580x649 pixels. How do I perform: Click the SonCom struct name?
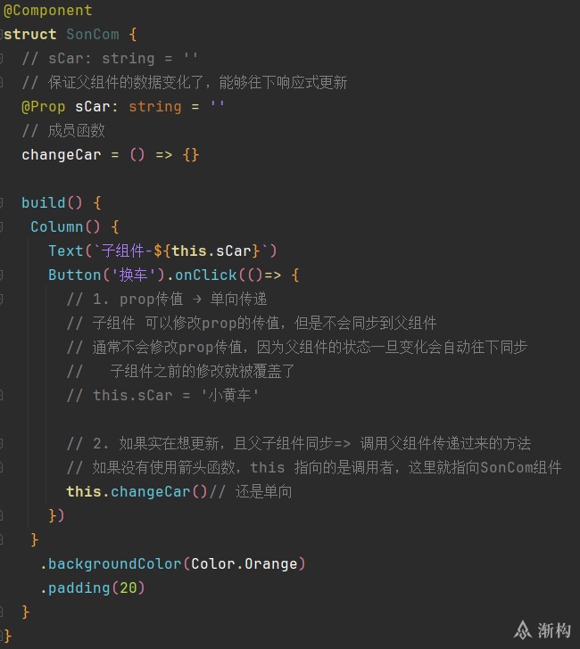pyautogui.click(x=93, y=35)
